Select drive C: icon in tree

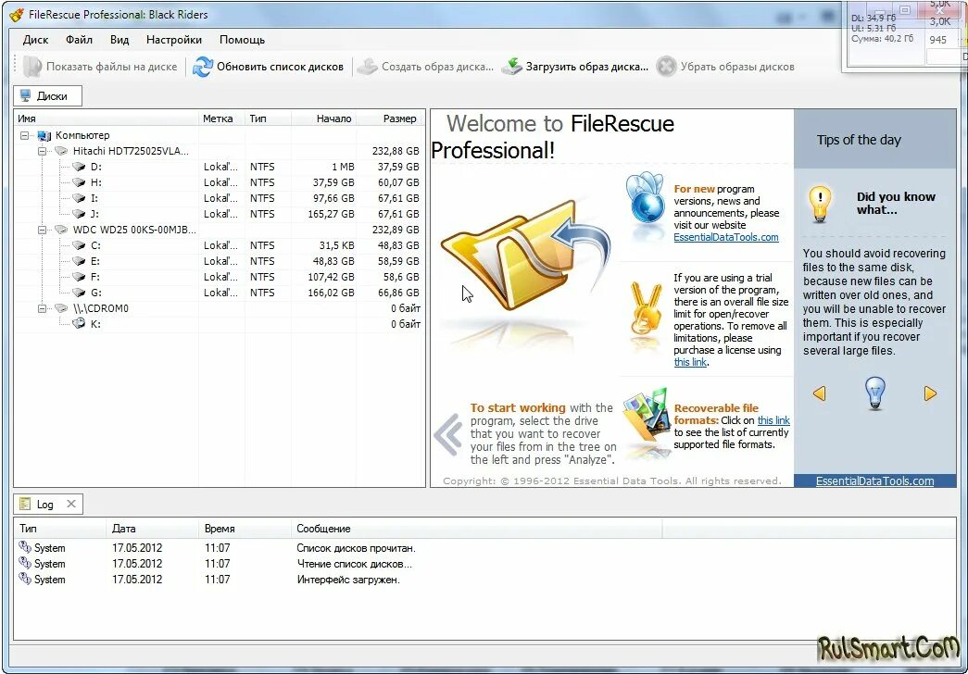tap(79, 245)
